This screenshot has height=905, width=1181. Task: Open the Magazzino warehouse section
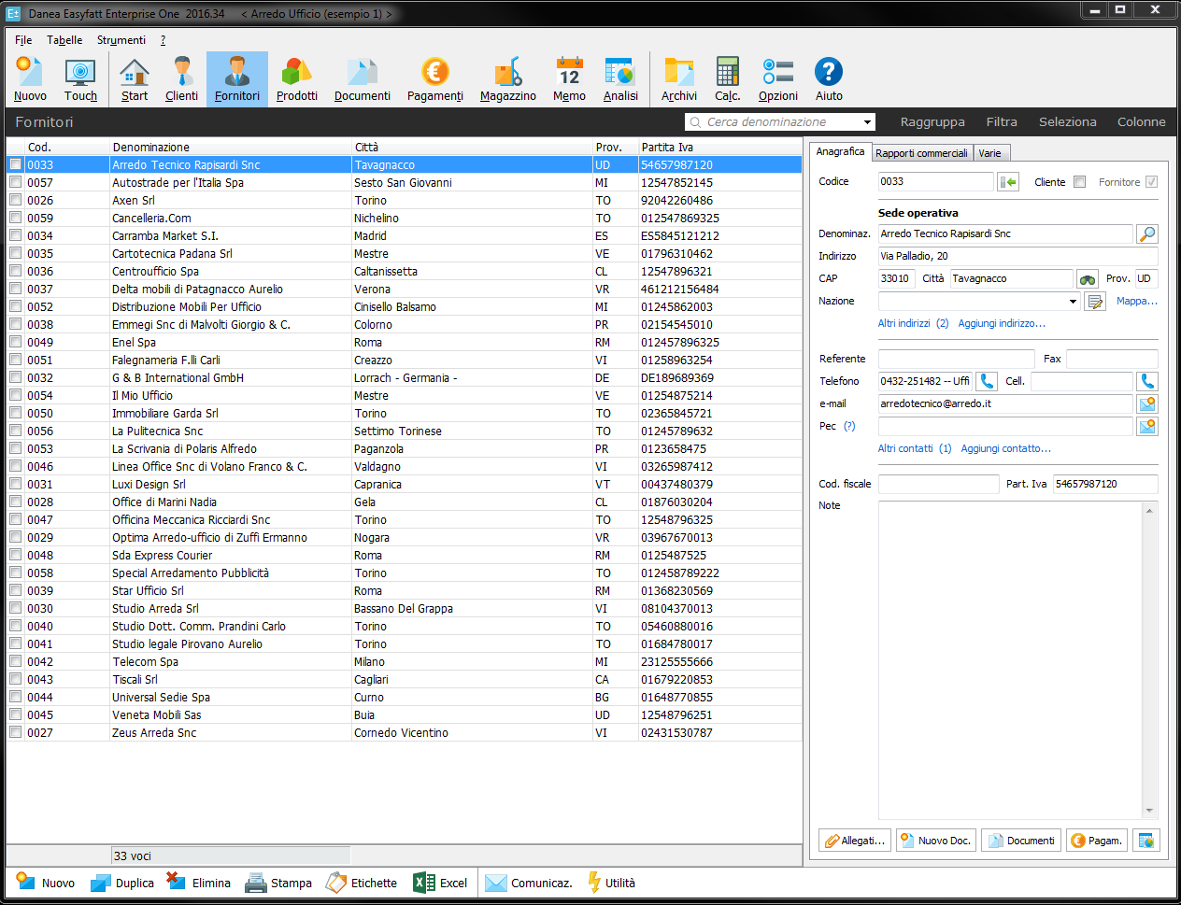click(508, 79)
